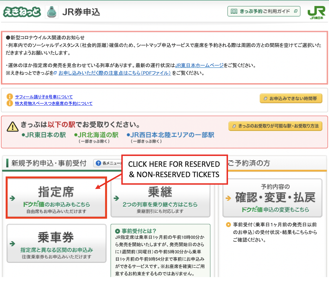Viewport: 329px width, 286px height.
Task: Click the yellow warning triangle icon
Action: tap(12, 127)
